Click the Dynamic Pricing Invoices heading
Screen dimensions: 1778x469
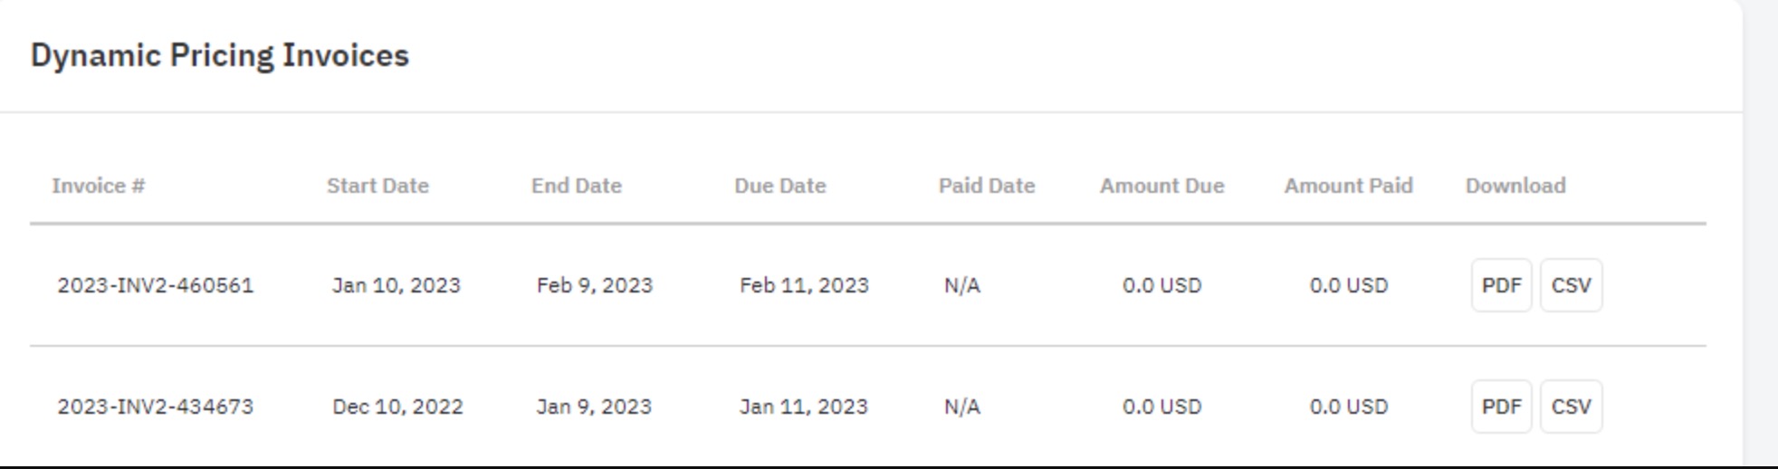pos(220,55)
